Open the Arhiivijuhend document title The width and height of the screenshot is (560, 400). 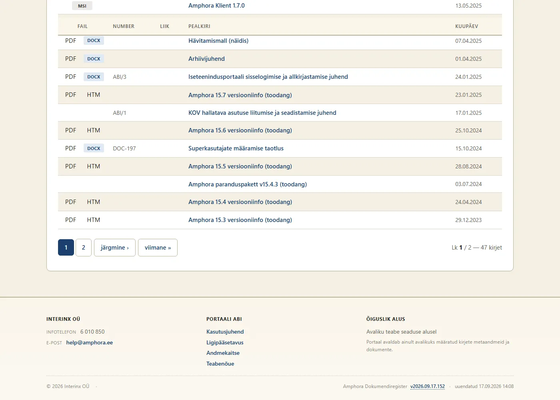pos(206,59)
